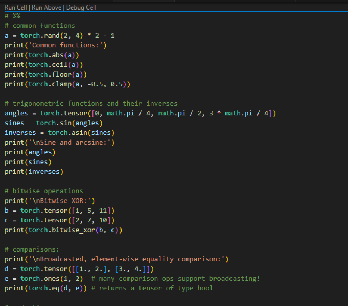
Task: Click the Run Above code lens link
Action: 46,7
